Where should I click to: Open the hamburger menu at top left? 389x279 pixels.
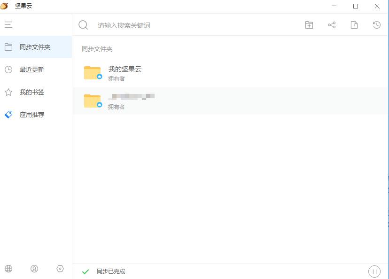pos(8,24)
